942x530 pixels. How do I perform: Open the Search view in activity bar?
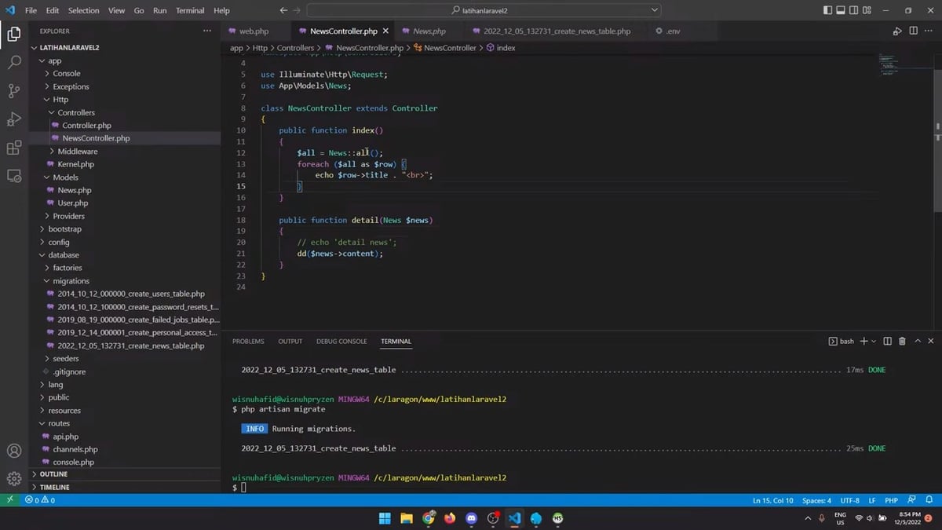14,62
